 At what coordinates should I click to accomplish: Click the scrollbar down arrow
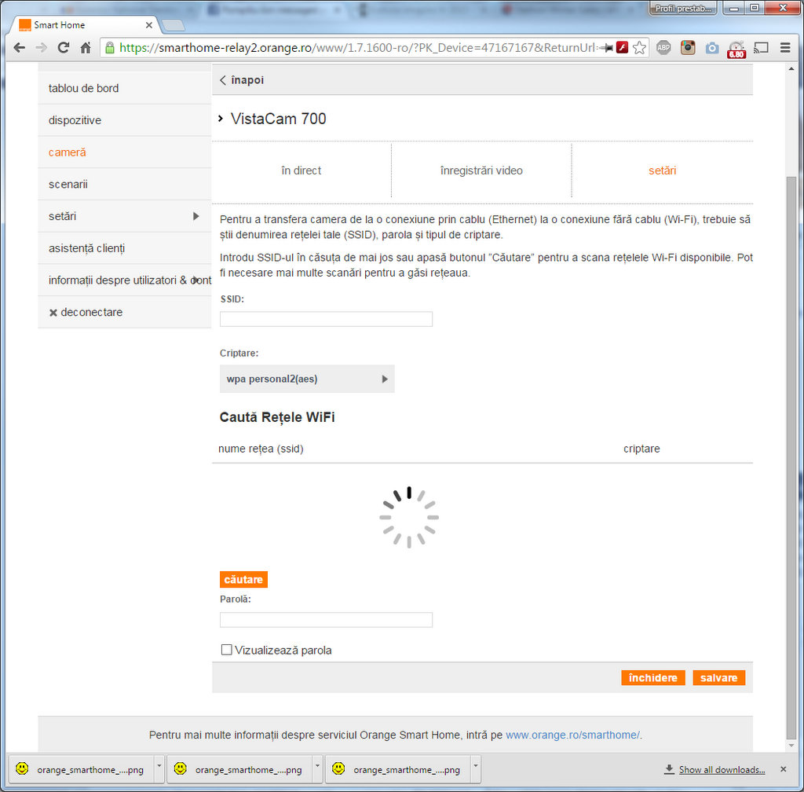pyautogui.click(x=791, y=746)
